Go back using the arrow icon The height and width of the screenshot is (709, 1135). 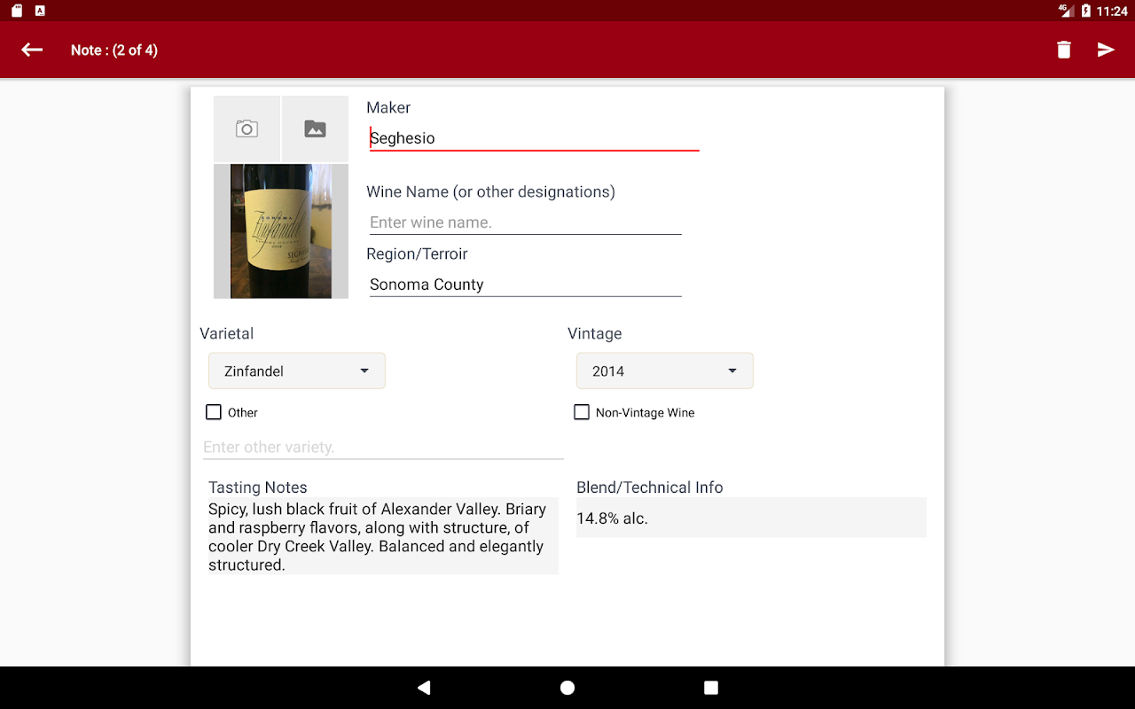click(x=32, y=50)
